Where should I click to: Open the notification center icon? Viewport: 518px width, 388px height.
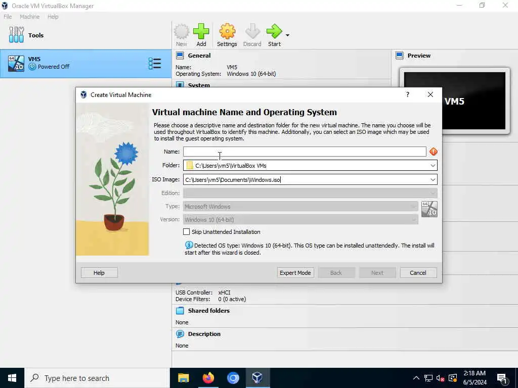pyautogui.click(x=502, y=378)
